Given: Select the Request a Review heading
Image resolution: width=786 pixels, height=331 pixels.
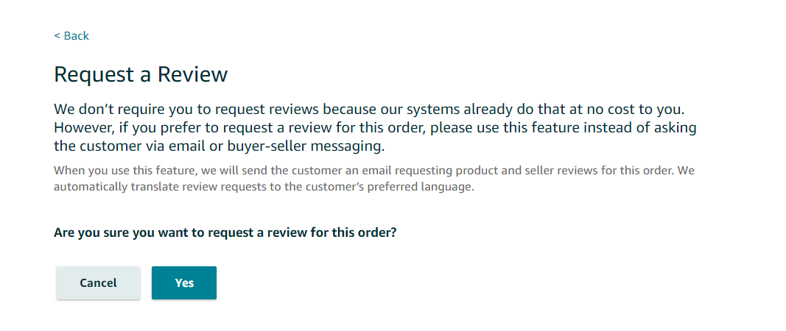Looking at the screenshot, I should point(141,74).
